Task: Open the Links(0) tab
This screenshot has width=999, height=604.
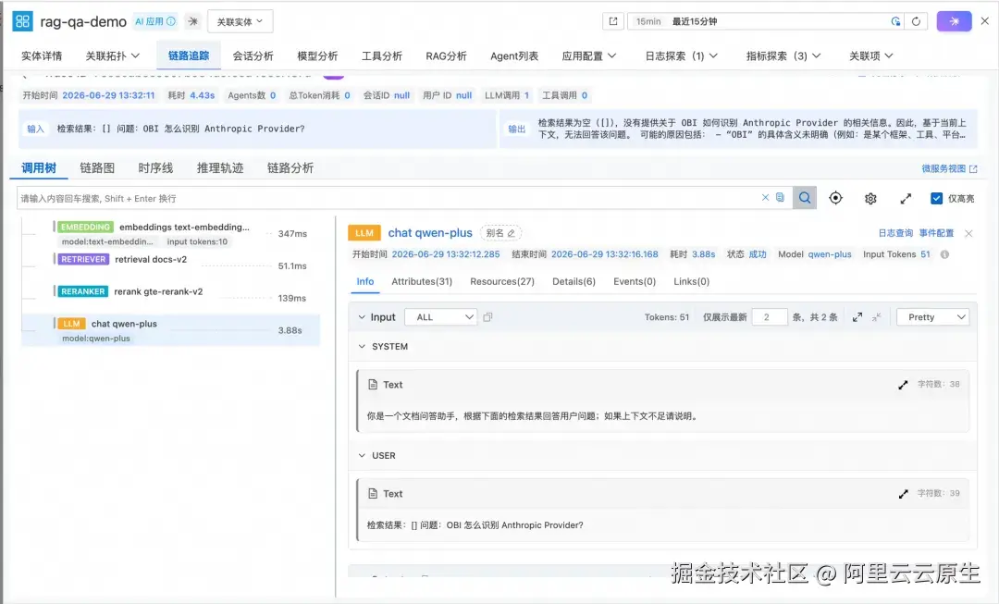Action: point(691,281)
